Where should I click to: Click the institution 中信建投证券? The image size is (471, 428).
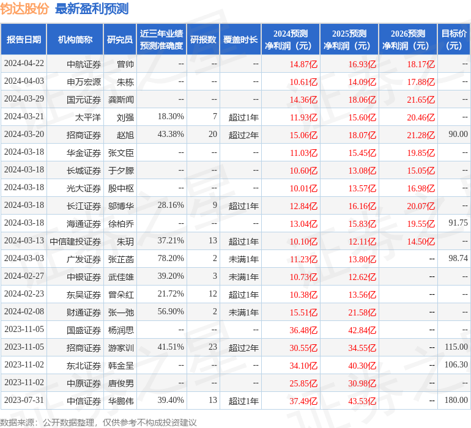coord(75,242)
